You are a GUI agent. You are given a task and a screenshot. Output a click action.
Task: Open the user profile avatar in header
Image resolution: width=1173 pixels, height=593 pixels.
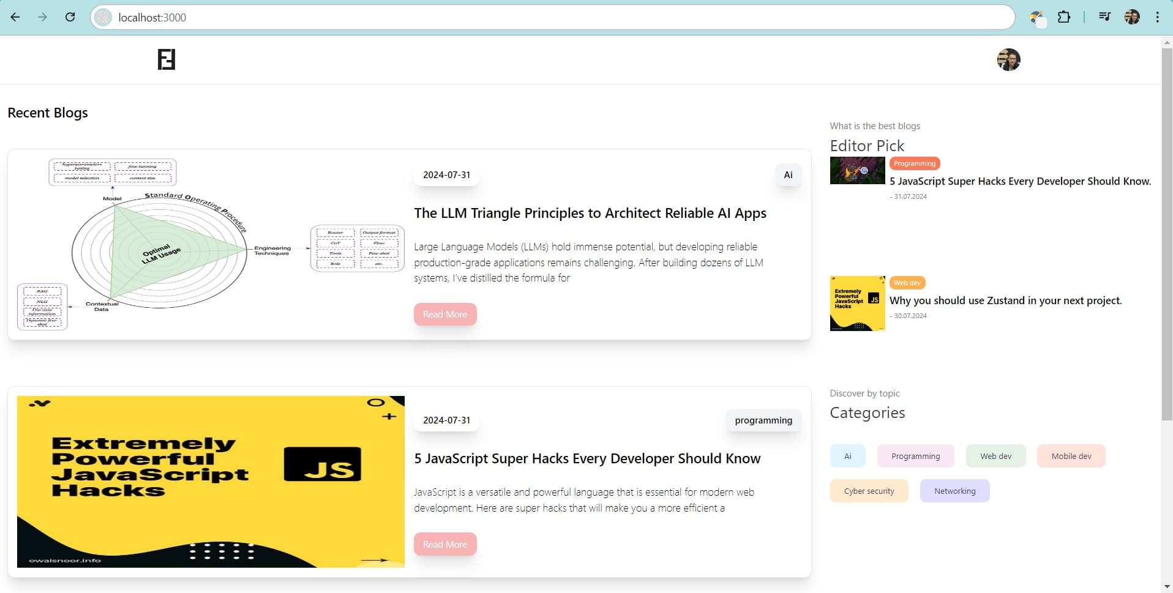click(1008, 60)
